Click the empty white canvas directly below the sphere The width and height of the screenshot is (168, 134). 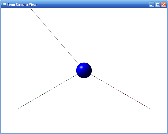point(84,104)
